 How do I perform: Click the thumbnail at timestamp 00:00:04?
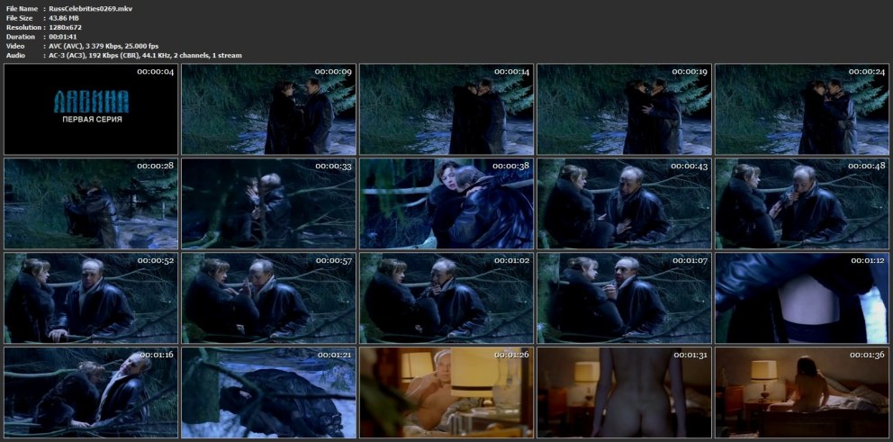(91, 109)
